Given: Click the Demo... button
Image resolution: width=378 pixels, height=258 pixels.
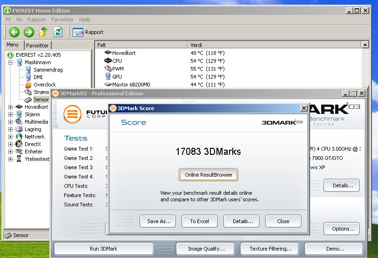Looking at the screenshot, I should click(334, 249).
